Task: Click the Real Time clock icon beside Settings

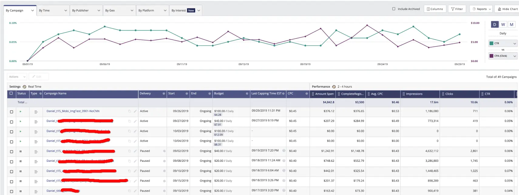Action: click(x=25, y=87)
